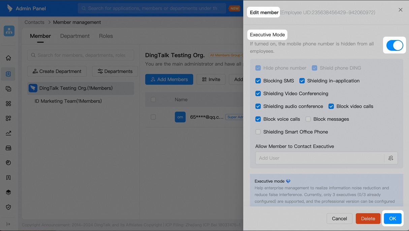Viewport: 409px width, 231px height.
Task: Tick the header checkbox in member table
Action: [x=153, y=100]
